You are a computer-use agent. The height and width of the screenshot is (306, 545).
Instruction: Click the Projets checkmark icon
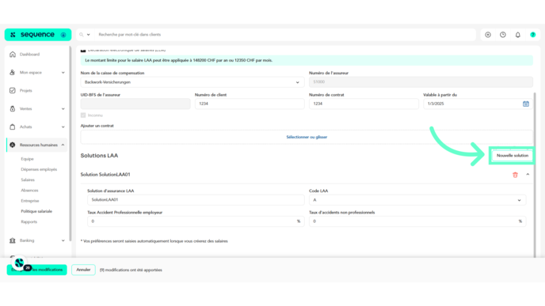[13, 91]
